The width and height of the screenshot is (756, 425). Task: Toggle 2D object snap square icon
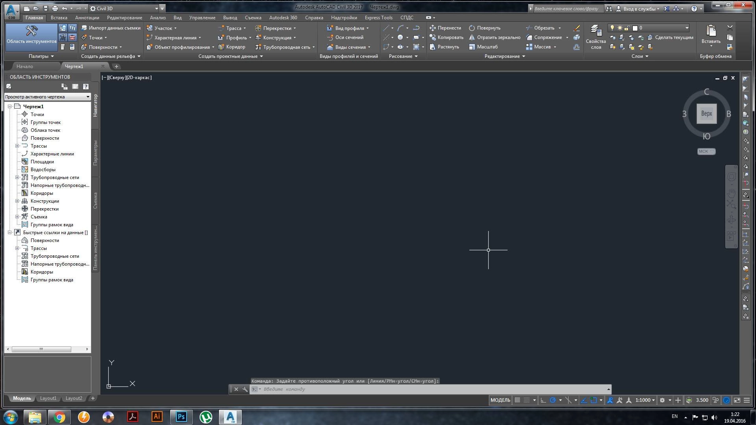point(593,400)
